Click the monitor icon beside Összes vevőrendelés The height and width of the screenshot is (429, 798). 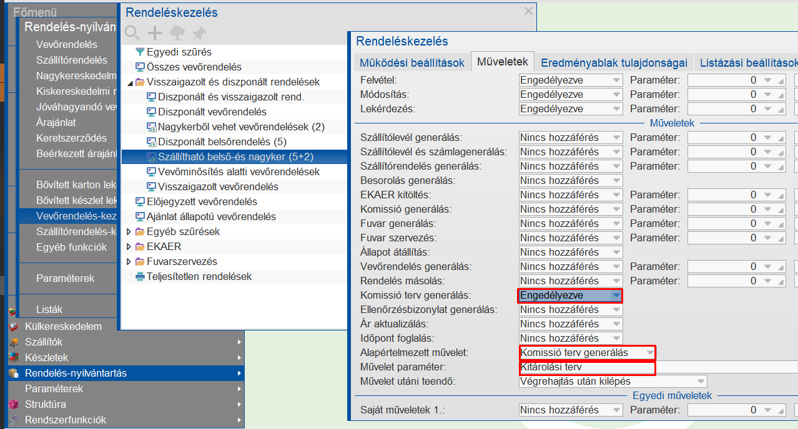(140, 67)
